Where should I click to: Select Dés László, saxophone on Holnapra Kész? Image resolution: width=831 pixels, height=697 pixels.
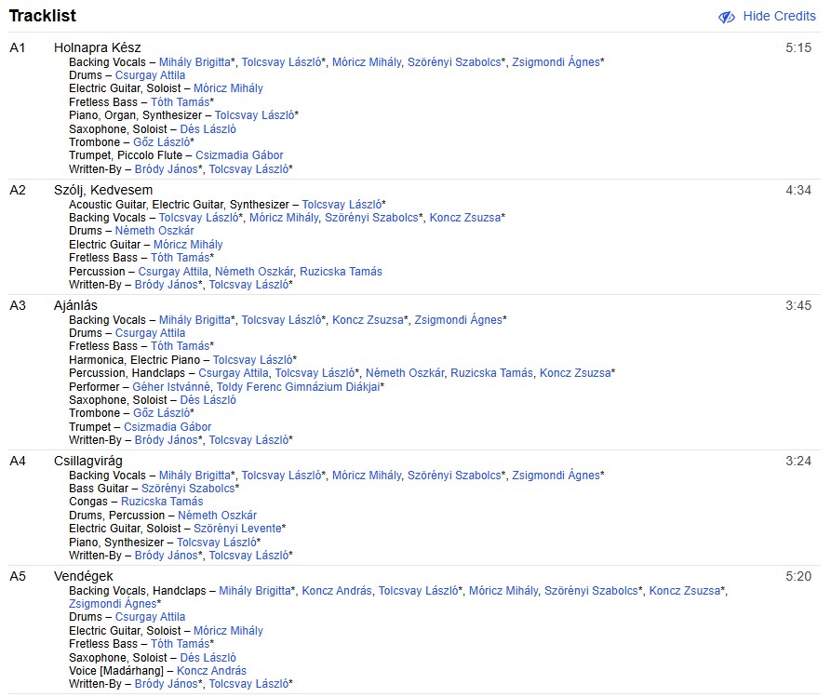click(208, 129)
